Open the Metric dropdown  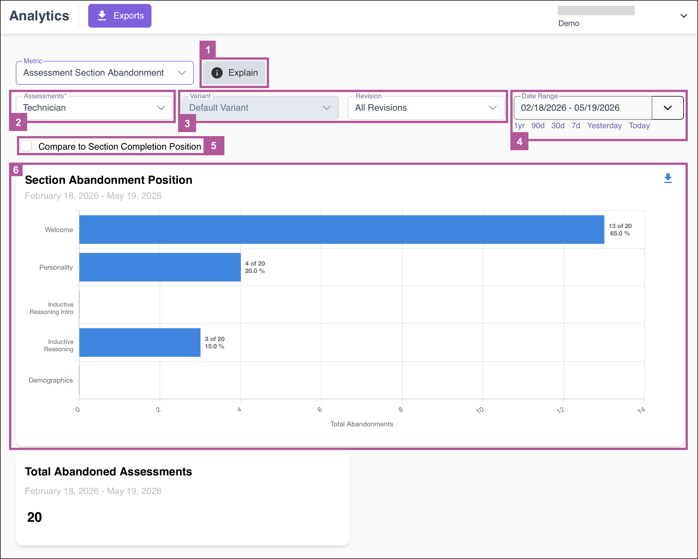[x=105, y=73]
